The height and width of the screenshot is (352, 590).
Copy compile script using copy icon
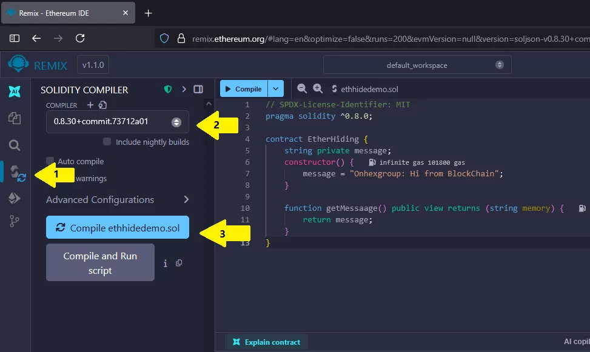pos(179,263)
